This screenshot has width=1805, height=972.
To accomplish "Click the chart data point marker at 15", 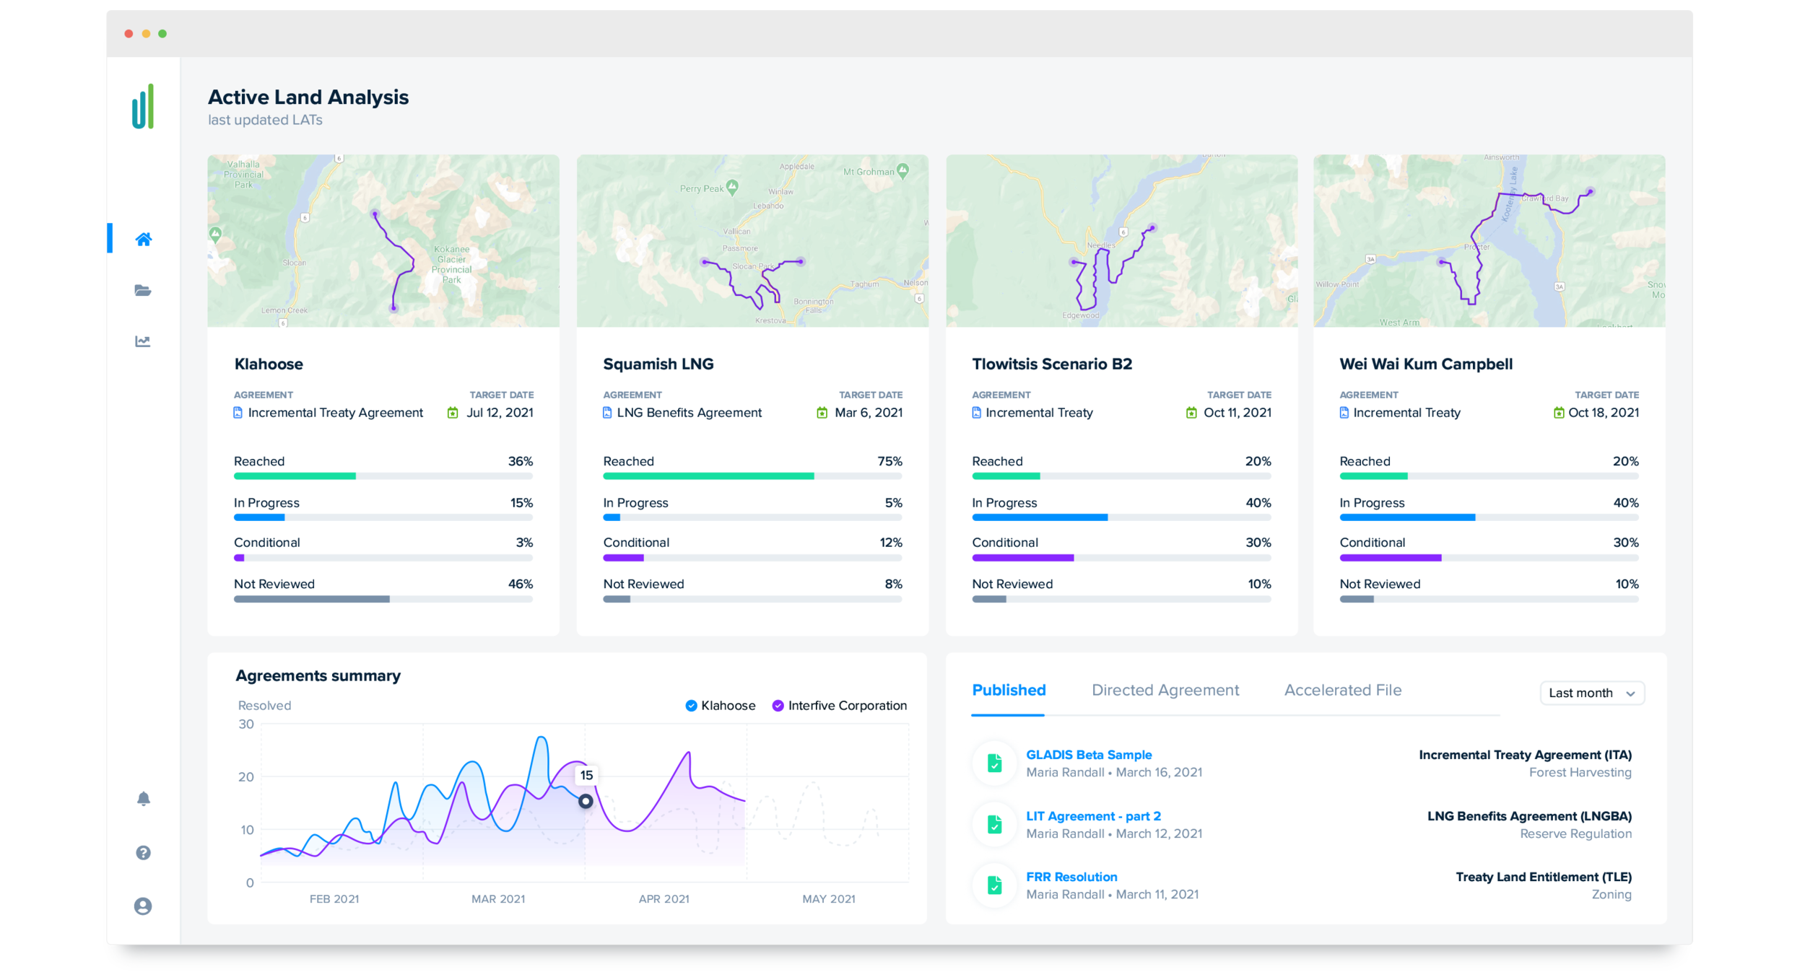I will pyautogui.click(x=586, y=801).
